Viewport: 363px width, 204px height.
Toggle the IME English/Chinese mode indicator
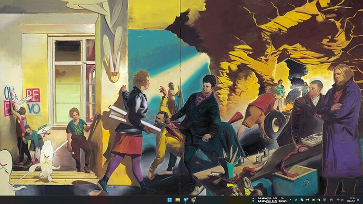click(325, 200)
